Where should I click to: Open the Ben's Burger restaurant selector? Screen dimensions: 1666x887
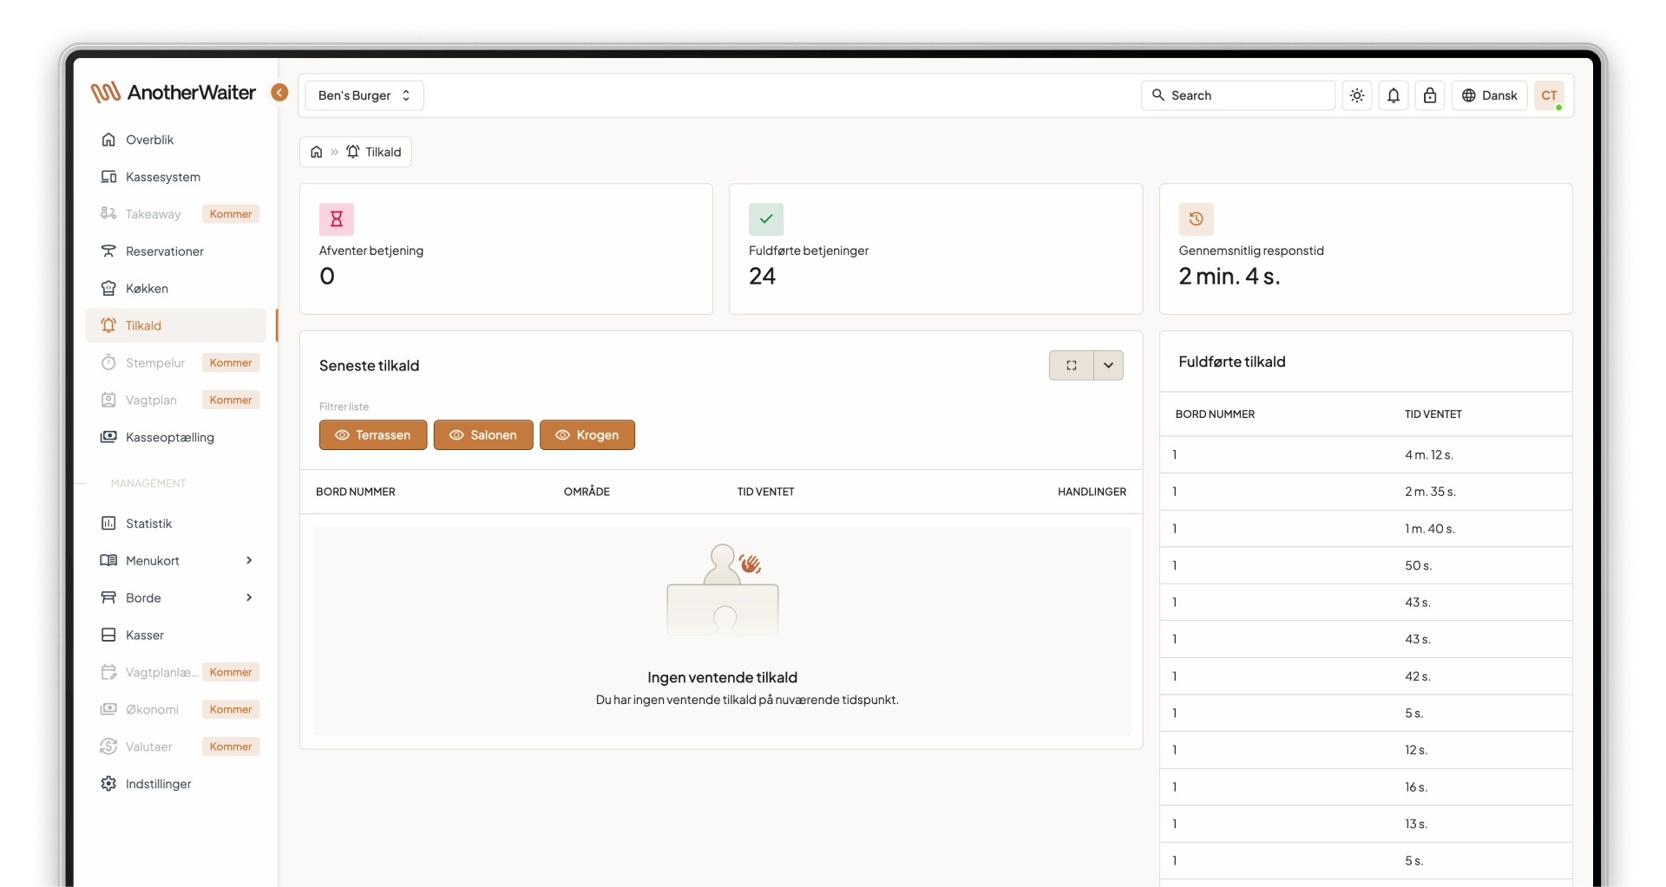(x=364, y=95)
